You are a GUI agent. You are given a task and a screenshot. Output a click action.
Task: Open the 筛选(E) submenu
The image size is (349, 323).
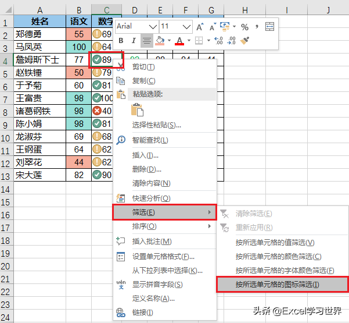pos(165,212)
